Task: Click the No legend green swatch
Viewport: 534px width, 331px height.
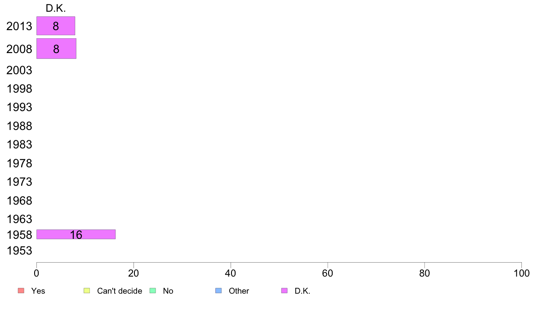Action: 153,291
